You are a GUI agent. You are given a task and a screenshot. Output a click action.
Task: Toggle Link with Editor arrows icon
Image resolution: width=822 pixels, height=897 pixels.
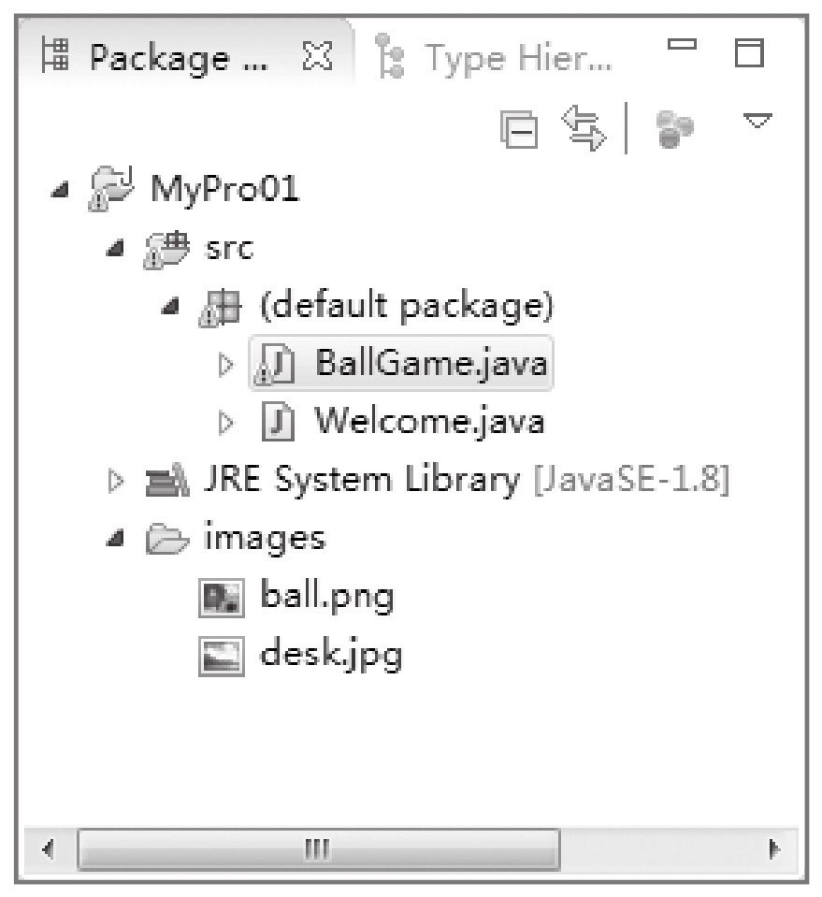click(584, 128)
